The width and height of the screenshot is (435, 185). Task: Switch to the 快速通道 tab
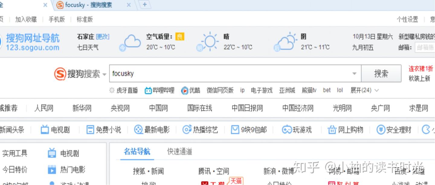point(179,152)
